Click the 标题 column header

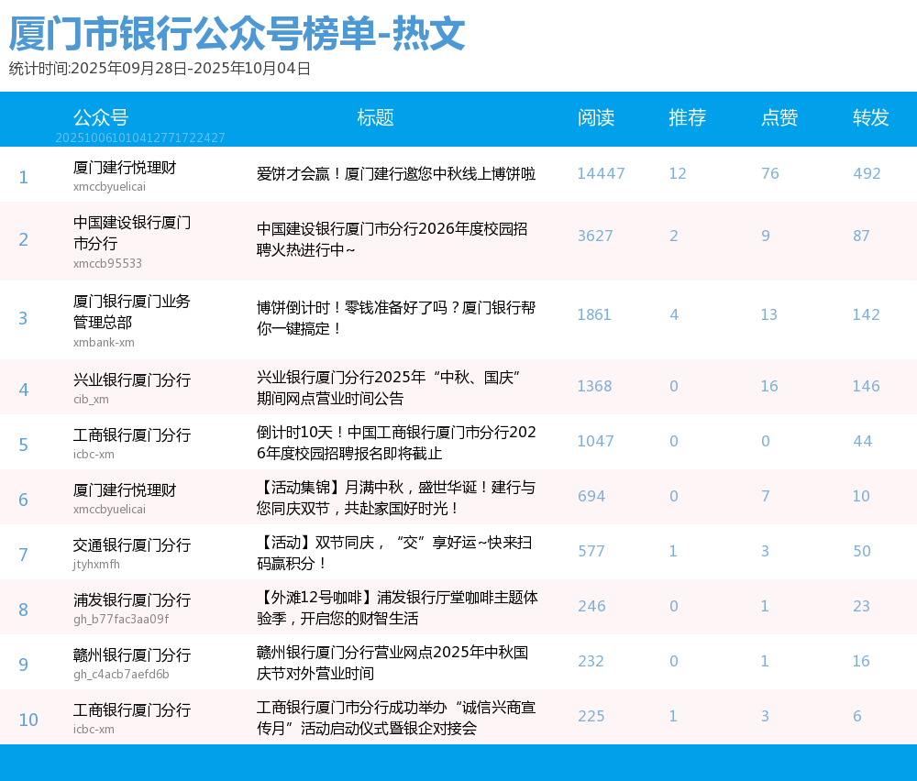[x=375, y=117]
